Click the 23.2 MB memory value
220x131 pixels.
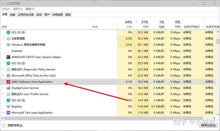(x=143, y=57)
